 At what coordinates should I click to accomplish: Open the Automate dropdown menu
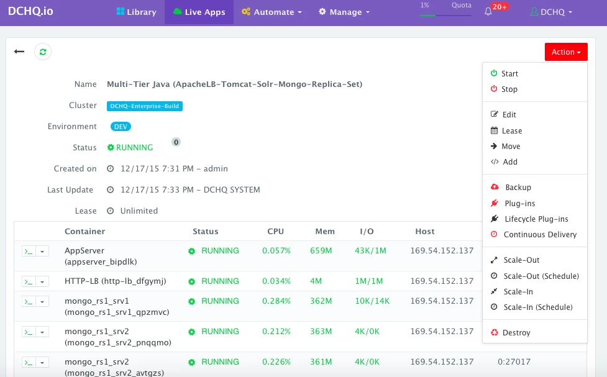tap(272, 12)
